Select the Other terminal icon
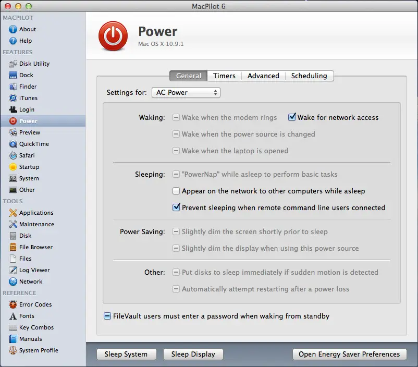This screenshot has width=418, height=367. pyautogui.click(x=13, y=190)
